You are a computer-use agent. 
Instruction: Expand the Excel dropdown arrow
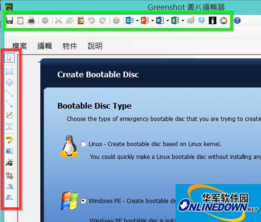183,21
